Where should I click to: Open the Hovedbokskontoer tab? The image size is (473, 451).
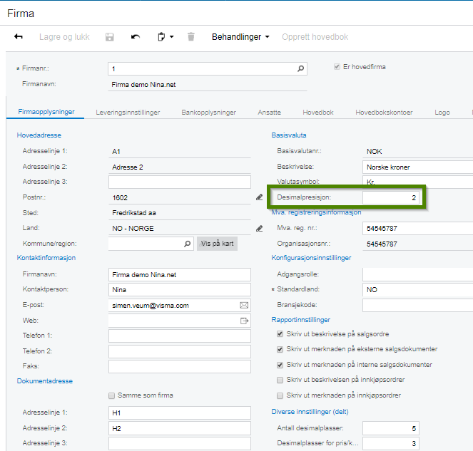click(384, 113)
